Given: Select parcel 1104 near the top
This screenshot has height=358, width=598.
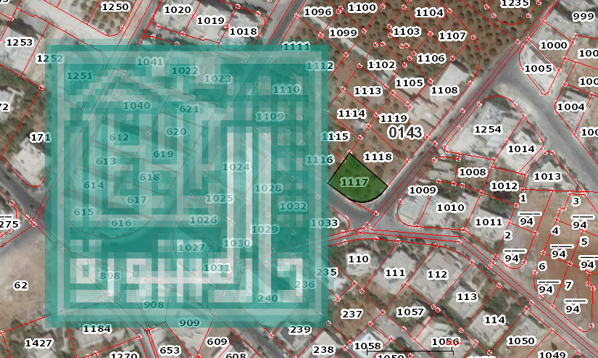Looking at the screenshot, I should 429,12.
